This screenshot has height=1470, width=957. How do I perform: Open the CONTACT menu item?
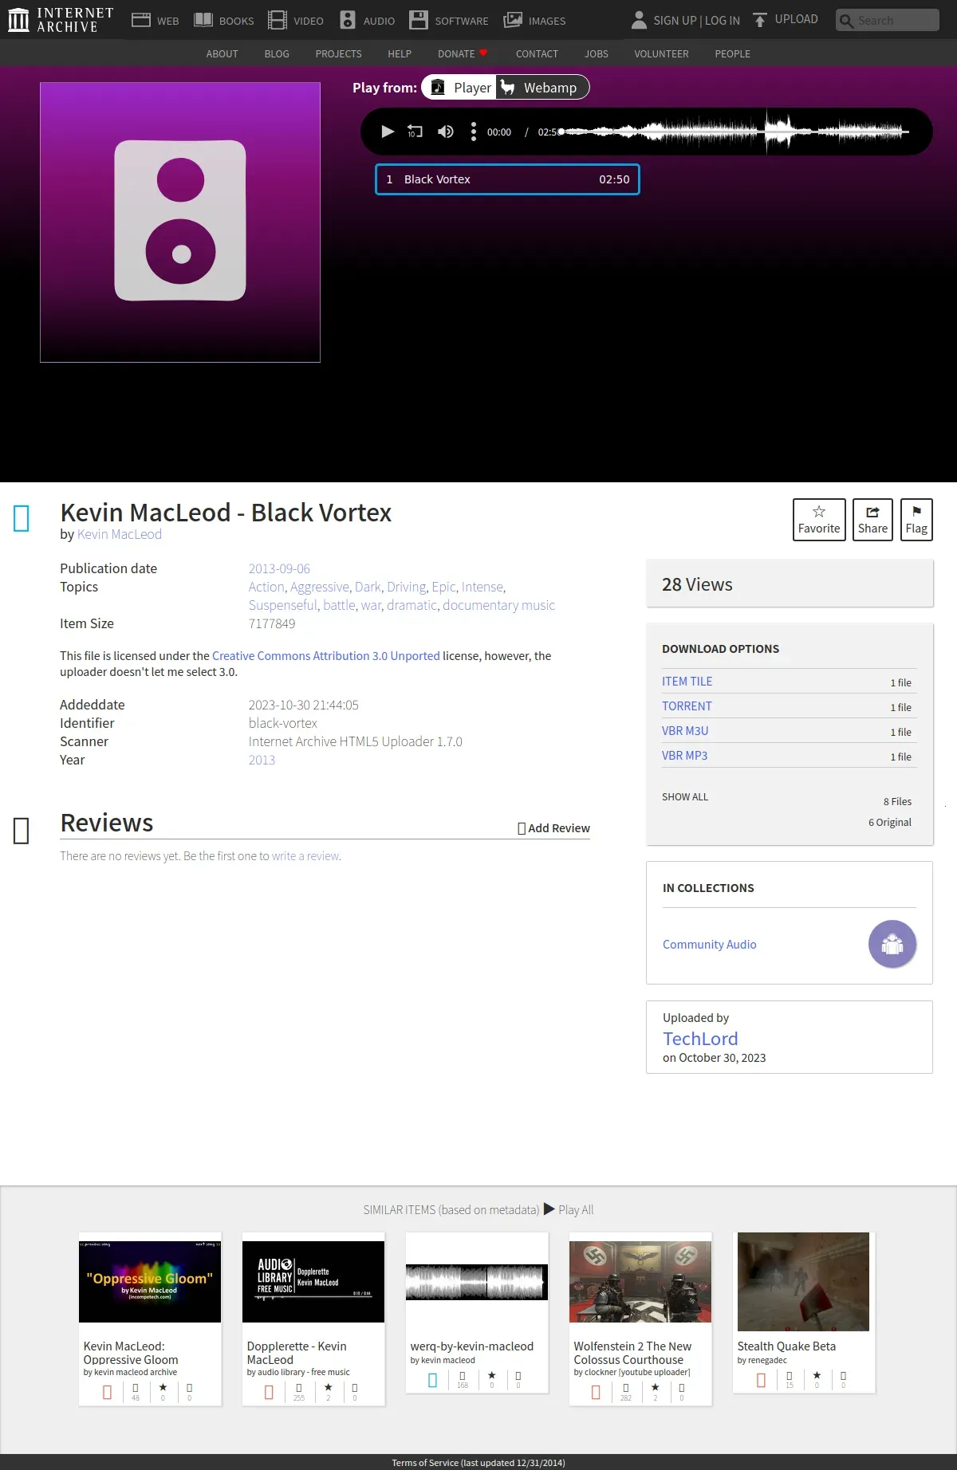click(537, 54)
